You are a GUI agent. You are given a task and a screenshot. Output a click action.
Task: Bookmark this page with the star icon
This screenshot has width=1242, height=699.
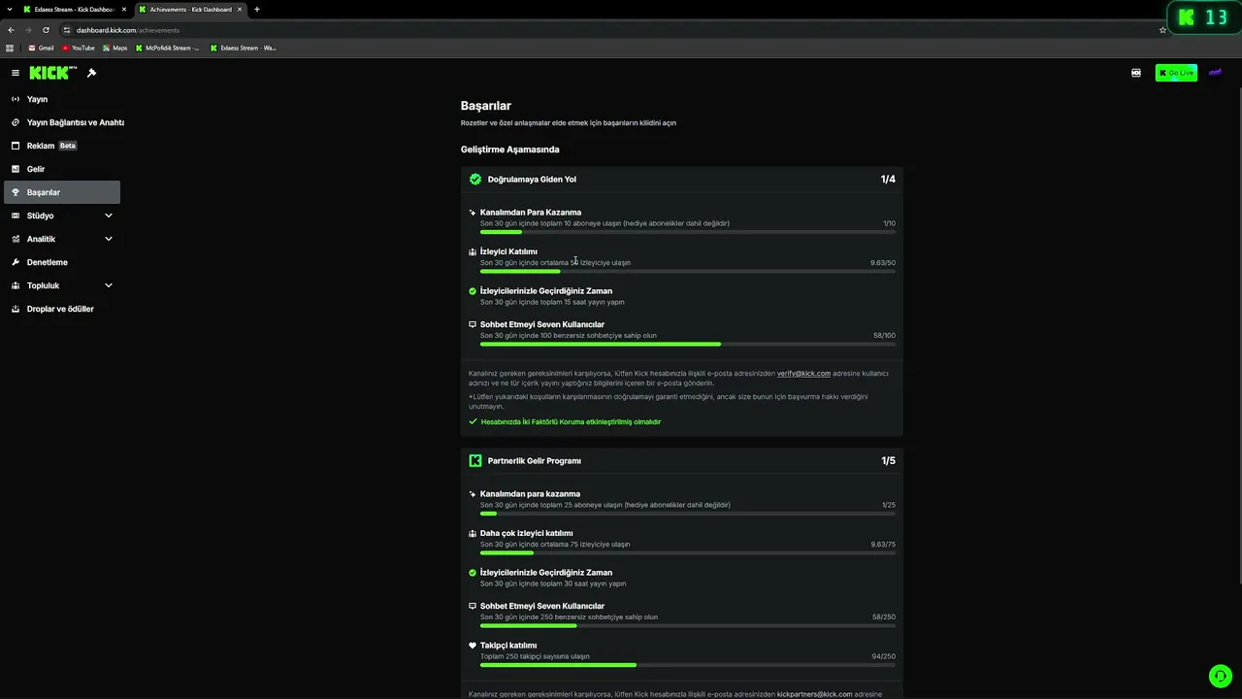1162,30
